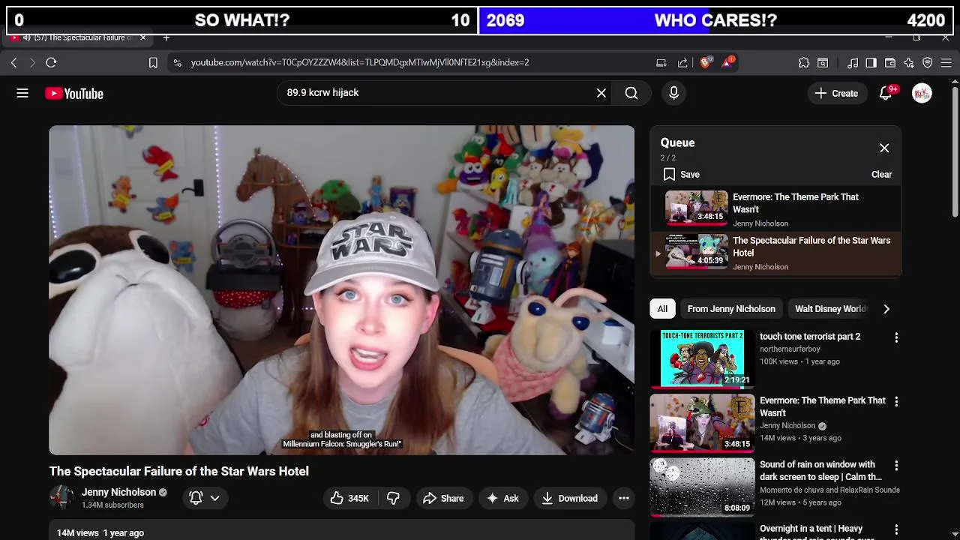This screenshot has height=540, width=960.
Task: Open Sound of rain on window thumbnail
Action: [702, 487]
